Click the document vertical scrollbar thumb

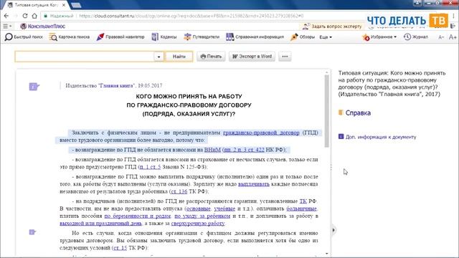click(327, 111)
